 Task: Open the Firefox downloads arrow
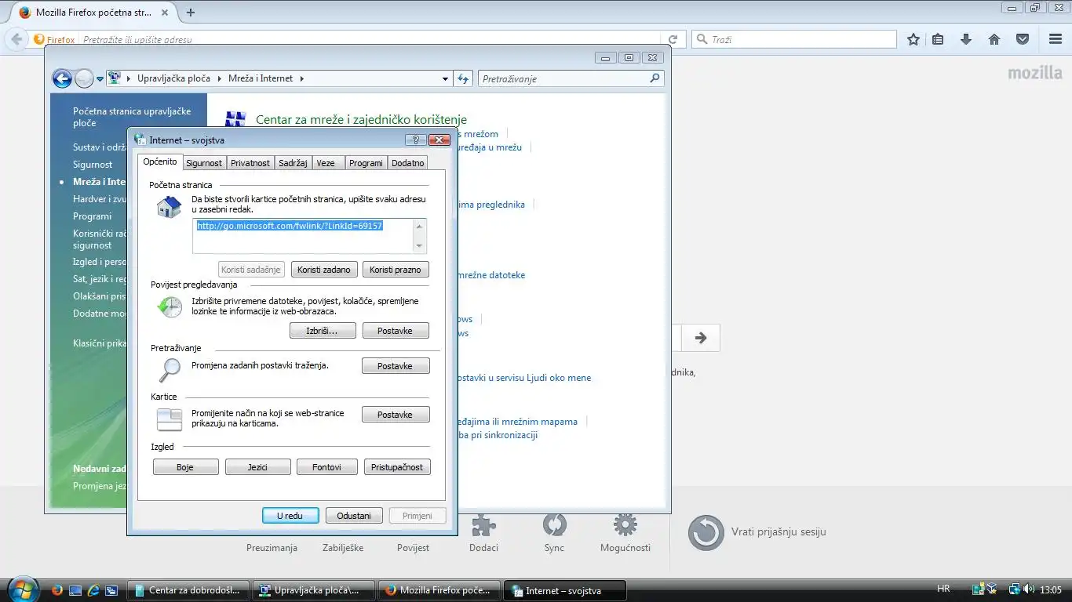pos(966,39)
